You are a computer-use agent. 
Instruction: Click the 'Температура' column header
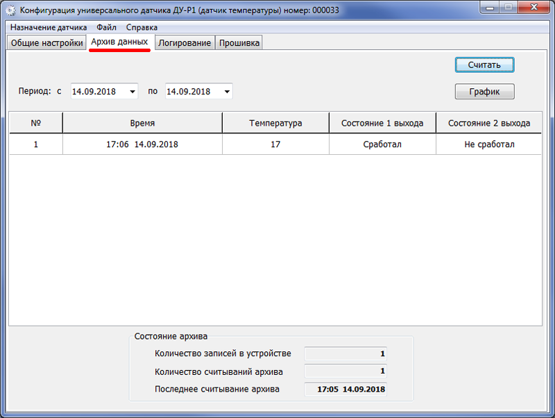275,123
